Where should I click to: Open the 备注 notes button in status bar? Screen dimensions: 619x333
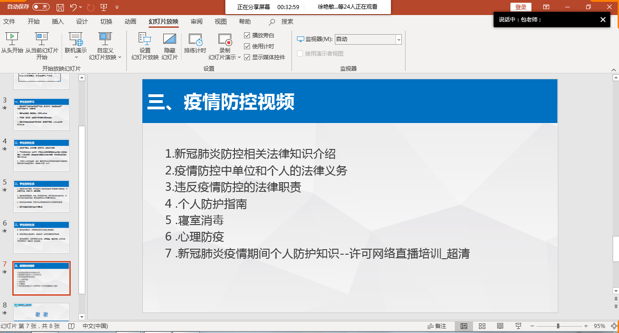[x=437, y=326]
